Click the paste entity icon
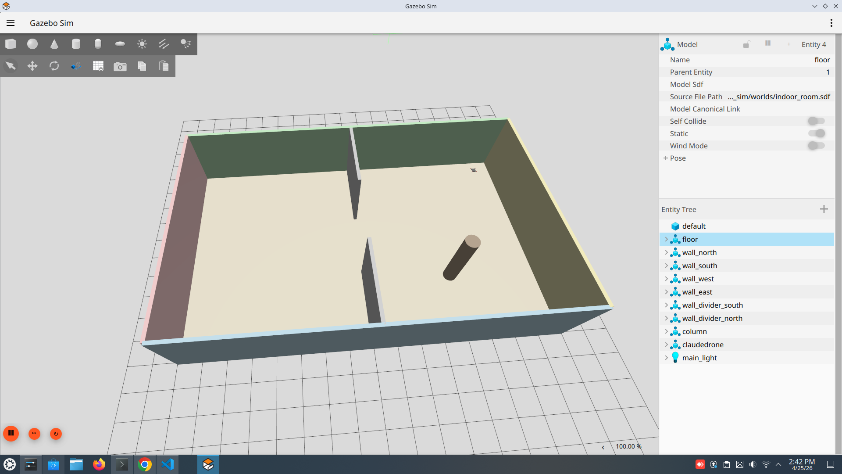 (x=164, y=66)
